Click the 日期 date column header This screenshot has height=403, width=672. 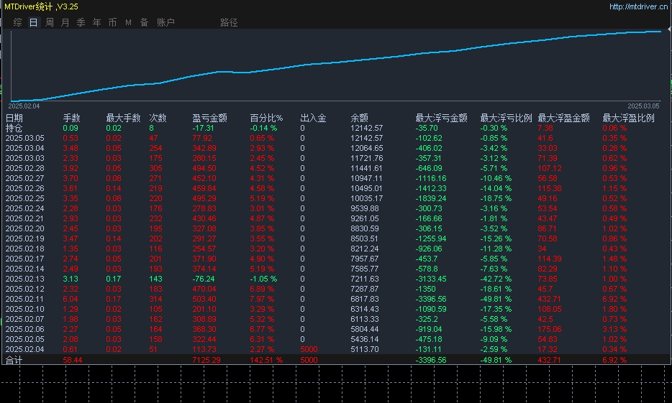[x=14, y=118]
